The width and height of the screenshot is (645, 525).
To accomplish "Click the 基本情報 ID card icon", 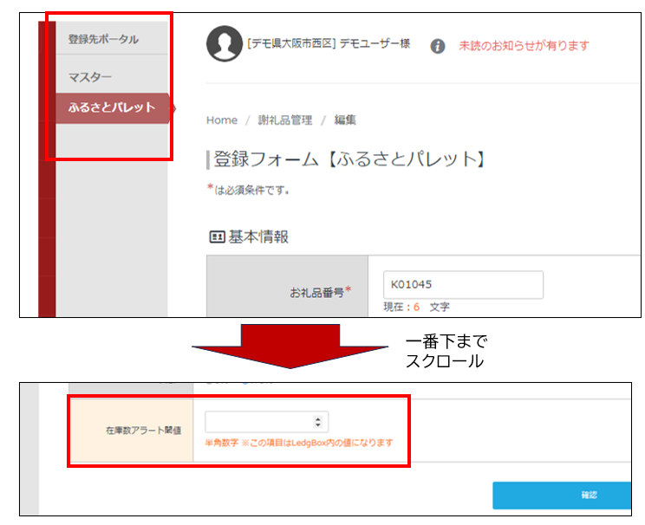I will point(216,237).
